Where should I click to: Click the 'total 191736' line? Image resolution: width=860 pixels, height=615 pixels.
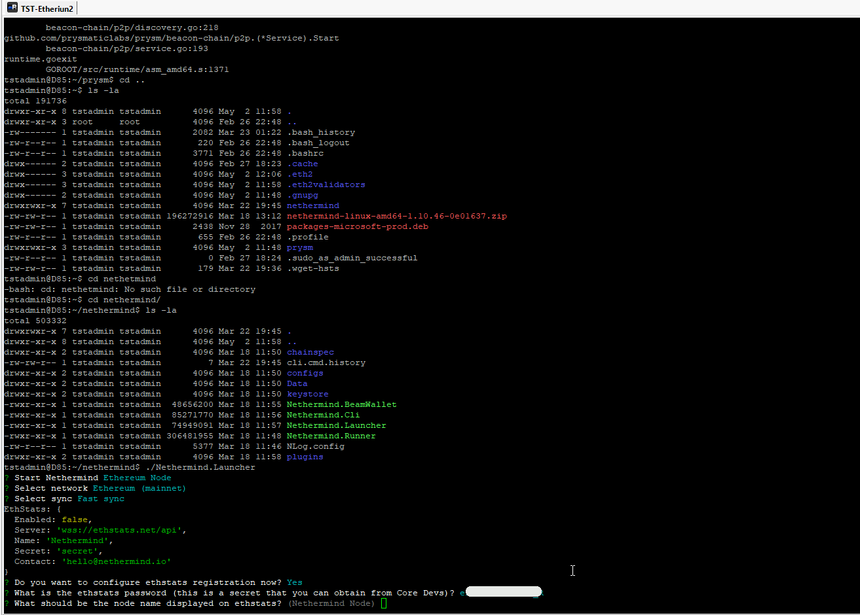35,101
